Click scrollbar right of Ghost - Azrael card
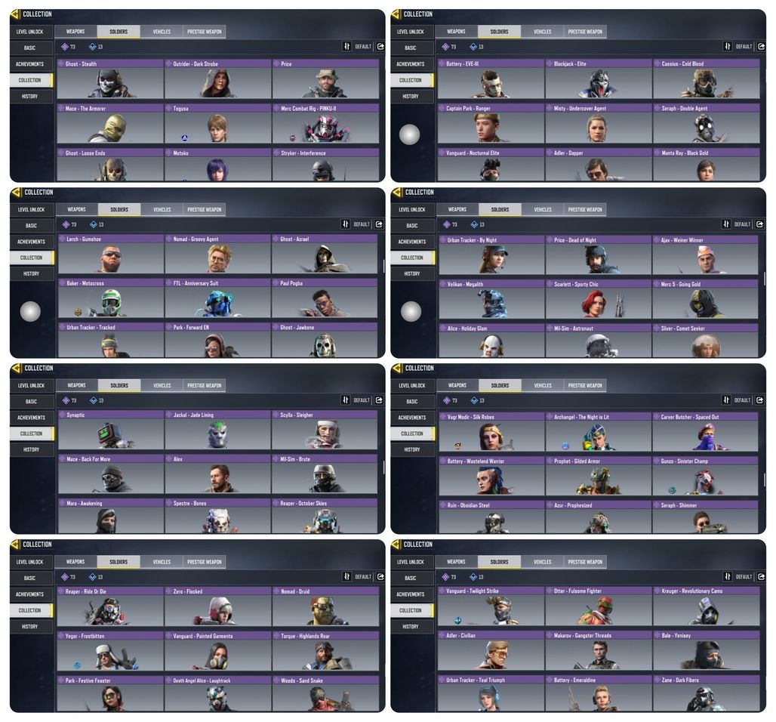This screenshot has height=722, width=776. [x=383, y=266]
